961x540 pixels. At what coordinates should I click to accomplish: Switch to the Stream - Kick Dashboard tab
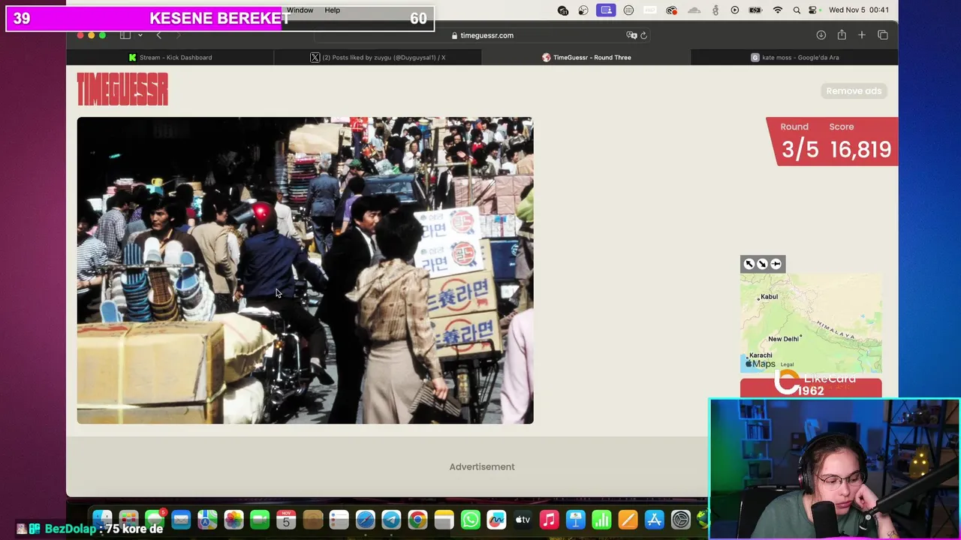point(170,57)
